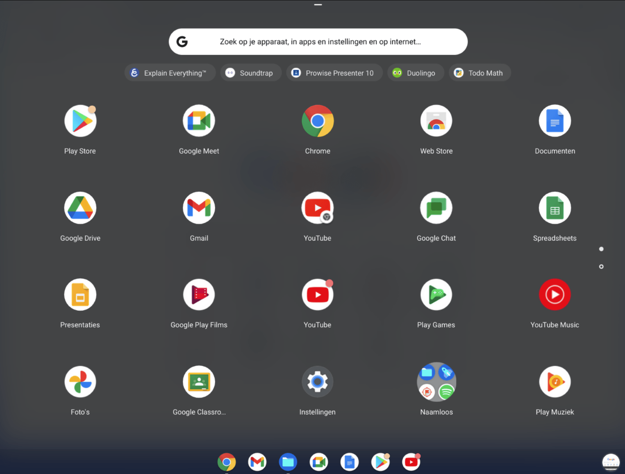This screenshot has height=474, width=625.
Task: Open Instellingen settings app
Action: click(318, 382)
